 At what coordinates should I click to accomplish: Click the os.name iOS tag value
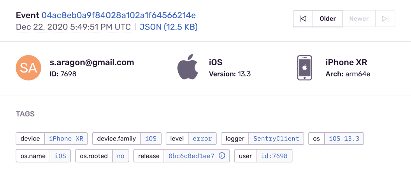tap(60, 156)
